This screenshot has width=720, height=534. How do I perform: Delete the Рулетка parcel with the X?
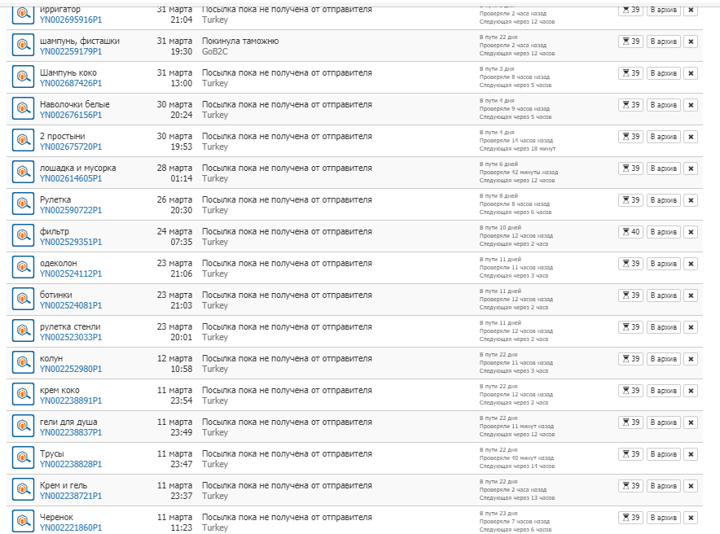691,200
